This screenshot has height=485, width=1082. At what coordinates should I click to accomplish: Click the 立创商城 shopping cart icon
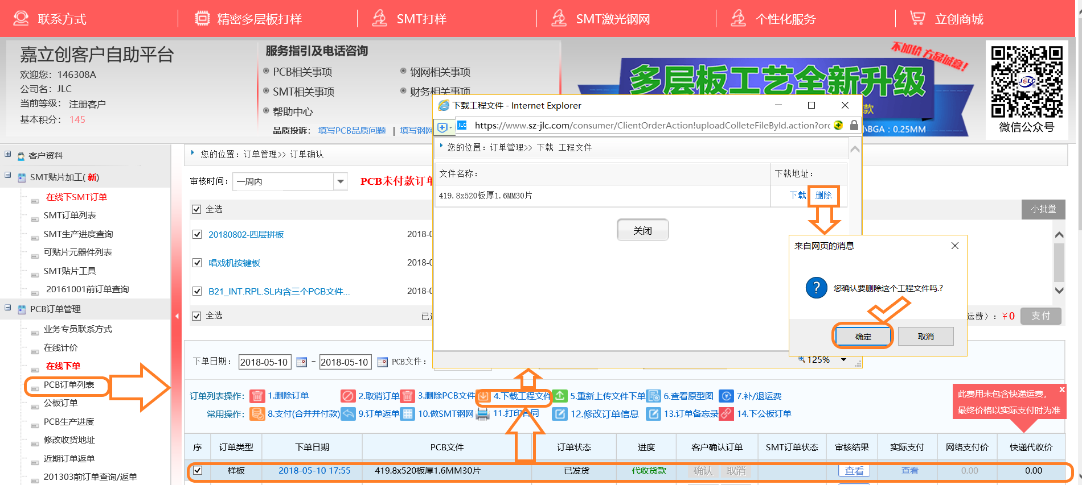[x=917, y=19]
